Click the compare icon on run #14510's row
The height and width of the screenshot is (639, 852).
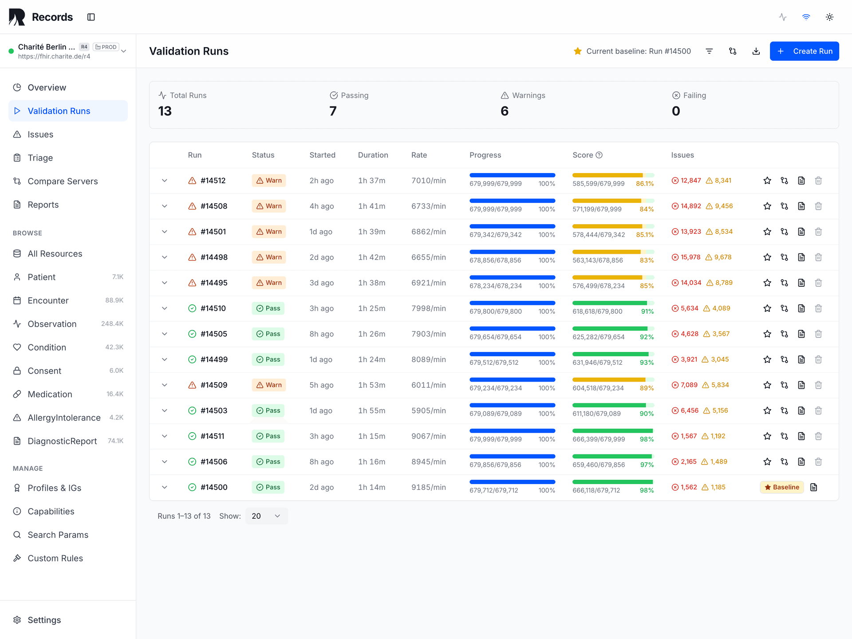click(x=784, y=308)
